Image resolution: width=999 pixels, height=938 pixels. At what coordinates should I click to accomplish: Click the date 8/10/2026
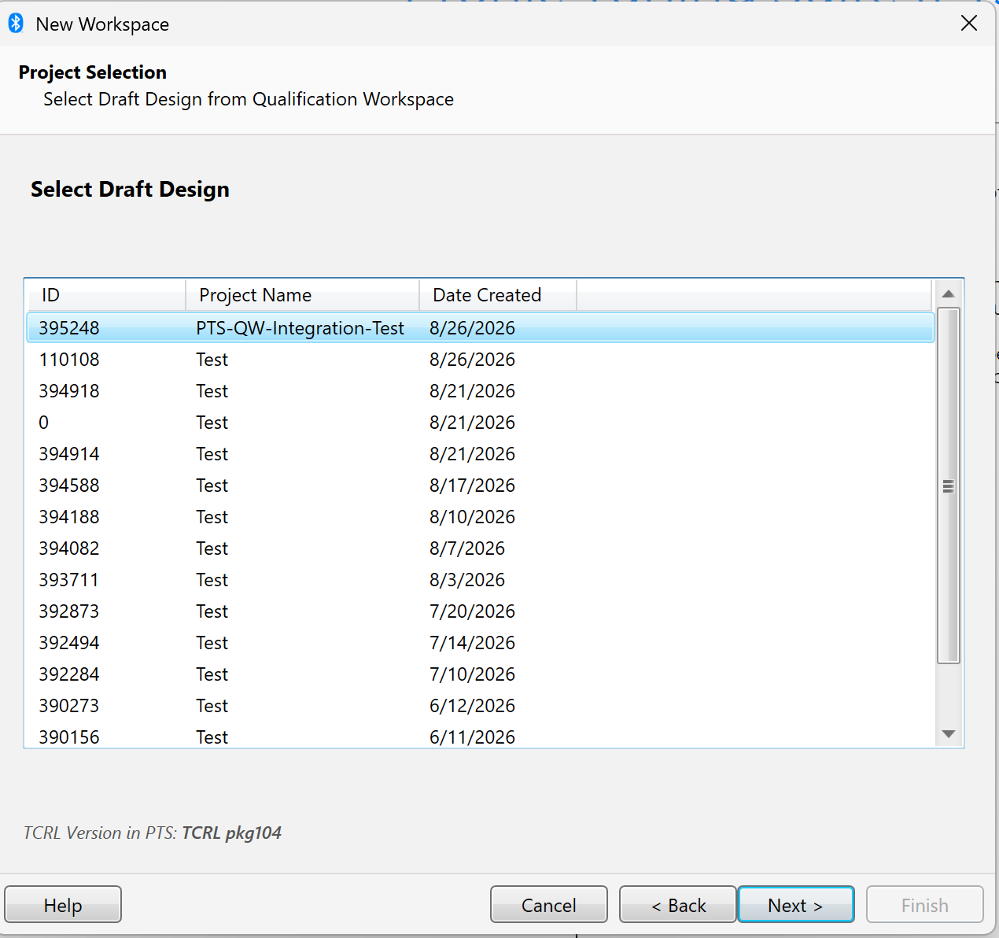click(x=472, y=517)
